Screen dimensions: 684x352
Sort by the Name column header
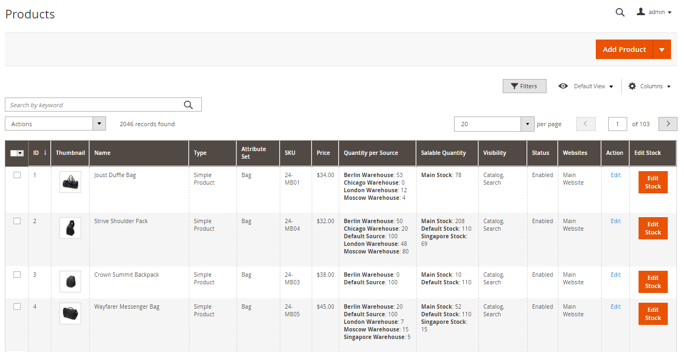[102, 153]
